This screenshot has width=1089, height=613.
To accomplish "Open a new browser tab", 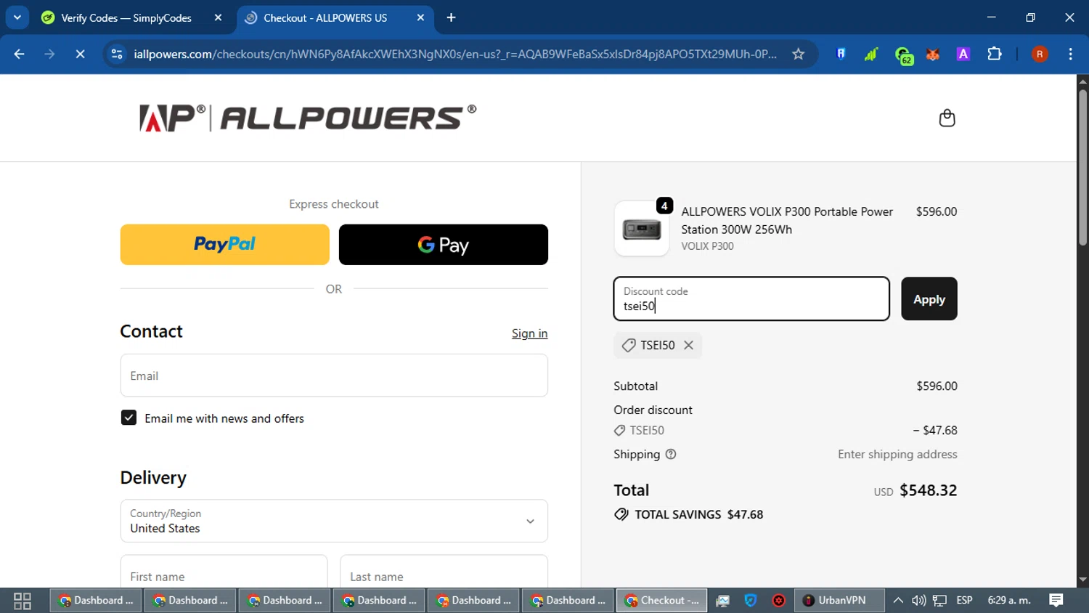I will 451,17.
